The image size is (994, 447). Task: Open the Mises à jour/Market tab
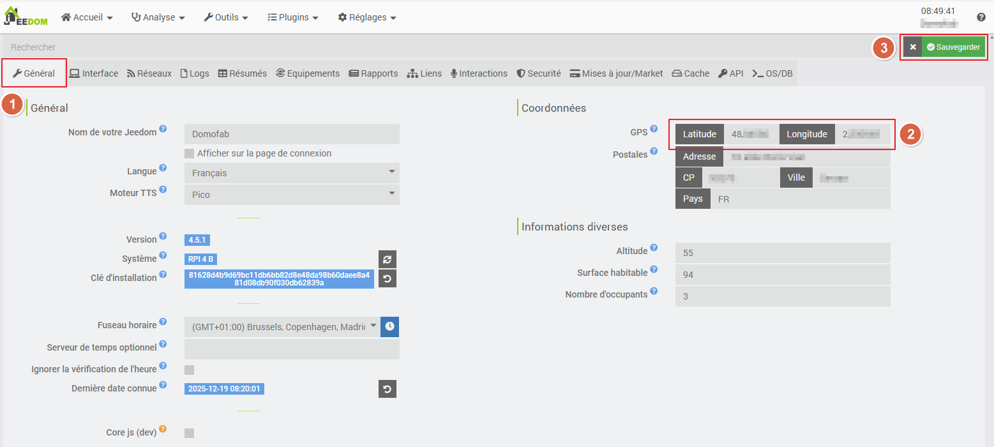[x=617, y=73]
